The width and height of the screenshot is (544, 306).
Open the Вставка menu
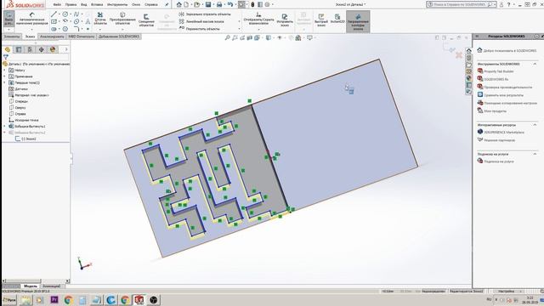point(97,4)
